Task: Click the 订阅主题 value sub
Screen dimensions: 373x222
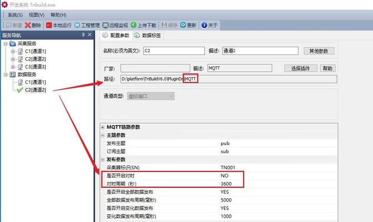Action: click(x=225, y=152)
